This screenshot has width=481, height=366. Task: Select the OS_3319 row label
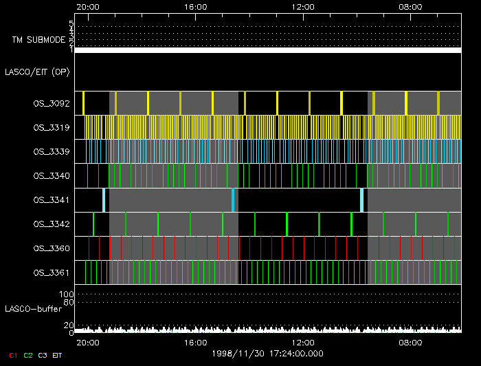[52, 127]
